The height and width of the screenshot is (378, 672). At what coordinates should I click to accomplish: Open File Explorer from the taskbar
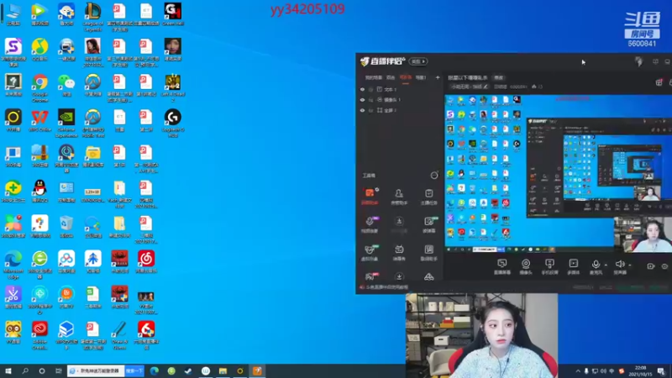(x=223, y=371)
